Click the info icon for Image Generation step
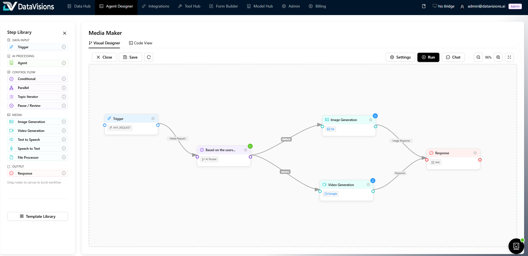Viewport: 528px width, 256px height. [64, 122]
